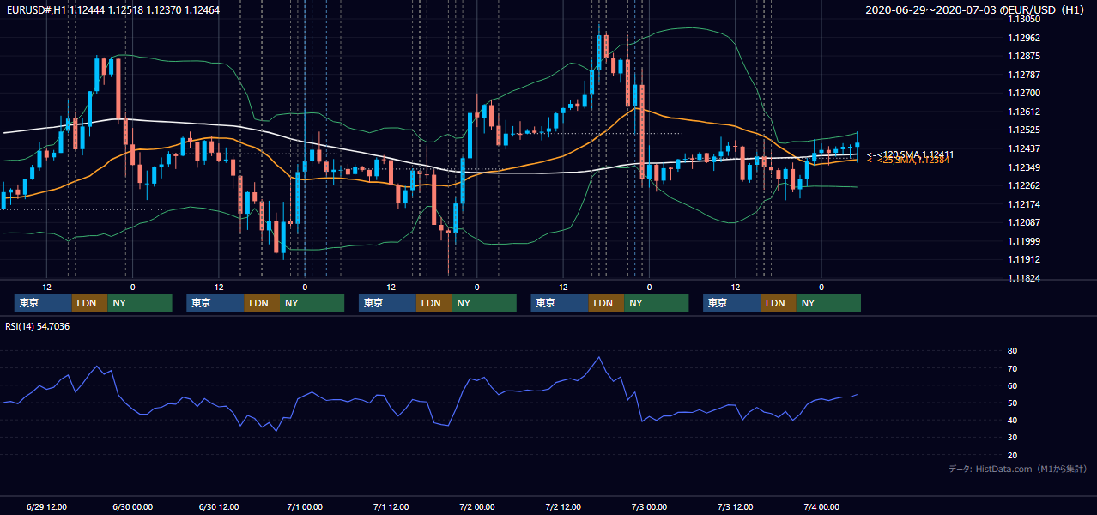Click price axis label 1.12700
The height and width of the screenshot is (515, 1097).
click(1024, 93)
